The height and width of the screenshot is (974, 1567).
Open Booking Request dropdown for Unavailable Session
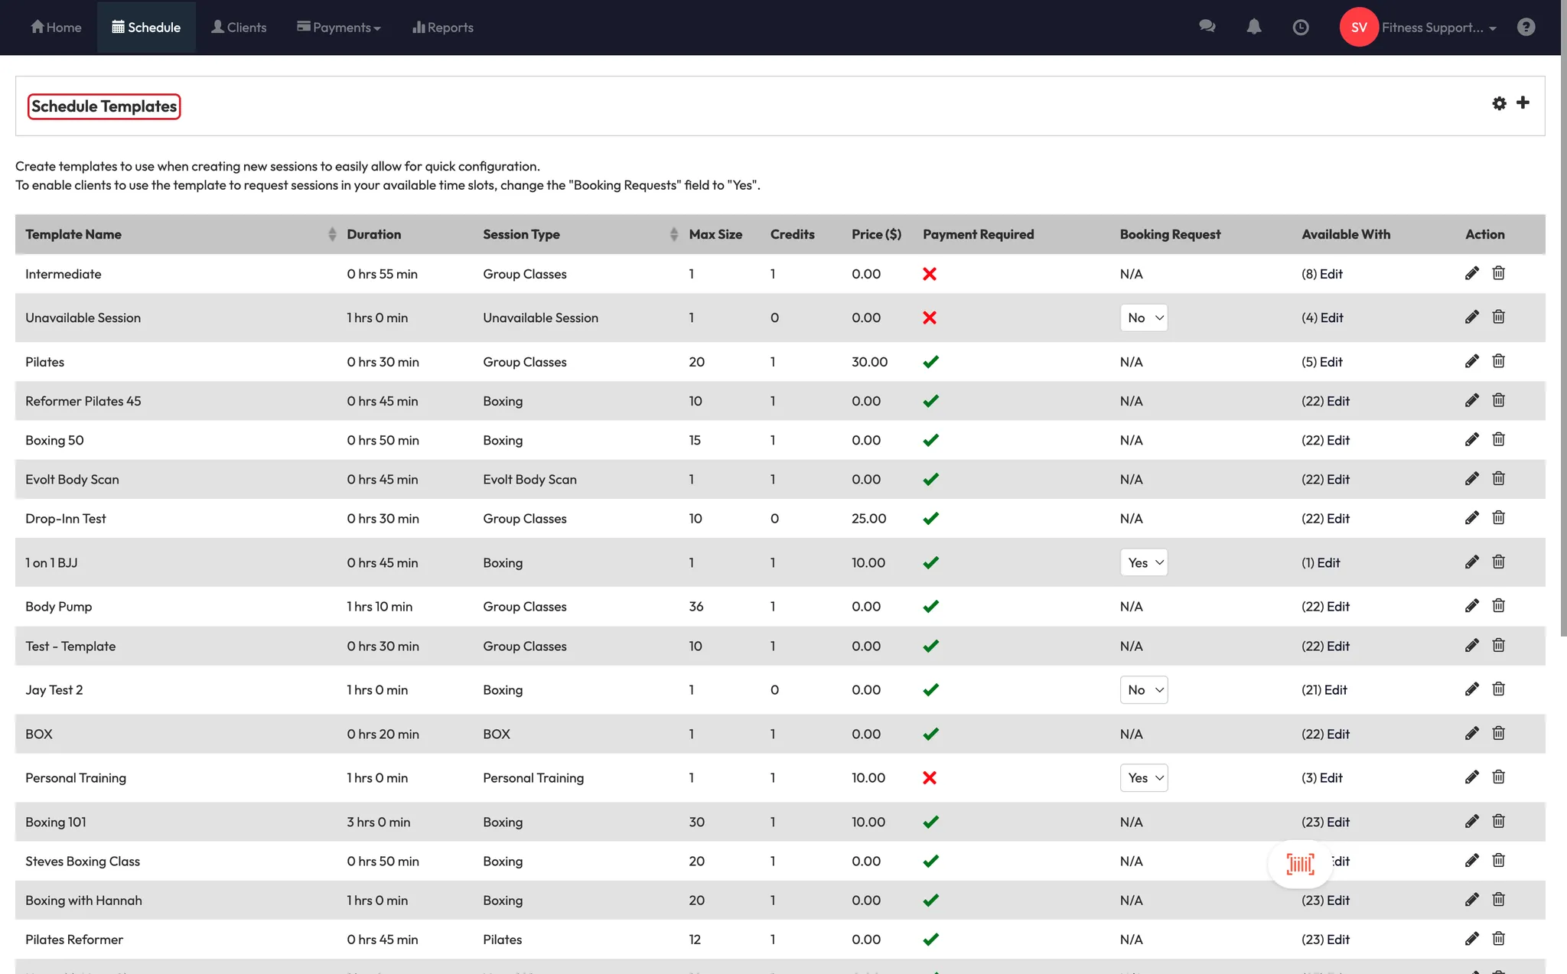[1143, 318]
